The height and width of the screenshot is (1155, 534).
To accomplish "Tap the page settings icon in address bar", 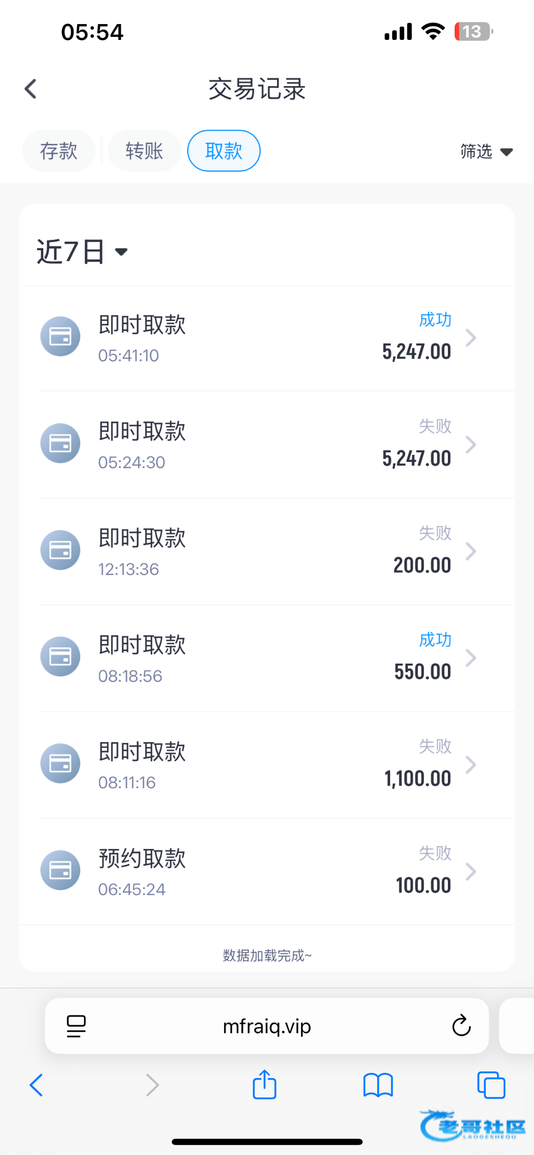I will (x=76, y=1026).
